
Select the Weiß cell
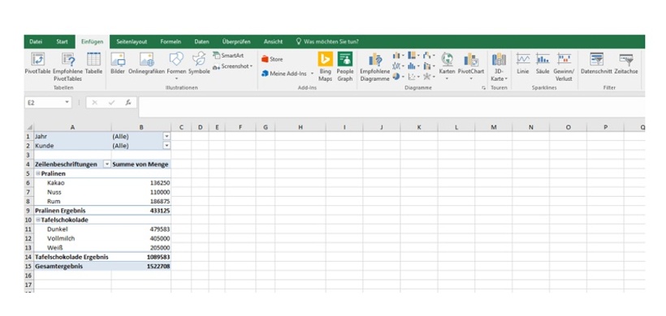pos(72,247)
